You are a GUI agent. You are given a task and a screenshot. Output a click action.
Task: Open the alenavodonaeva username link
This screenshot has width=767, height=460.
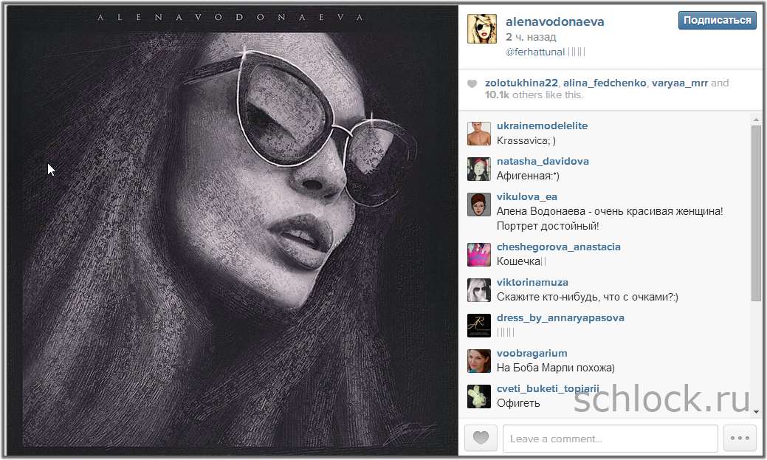pyautogui.click(x=554, y=21)
